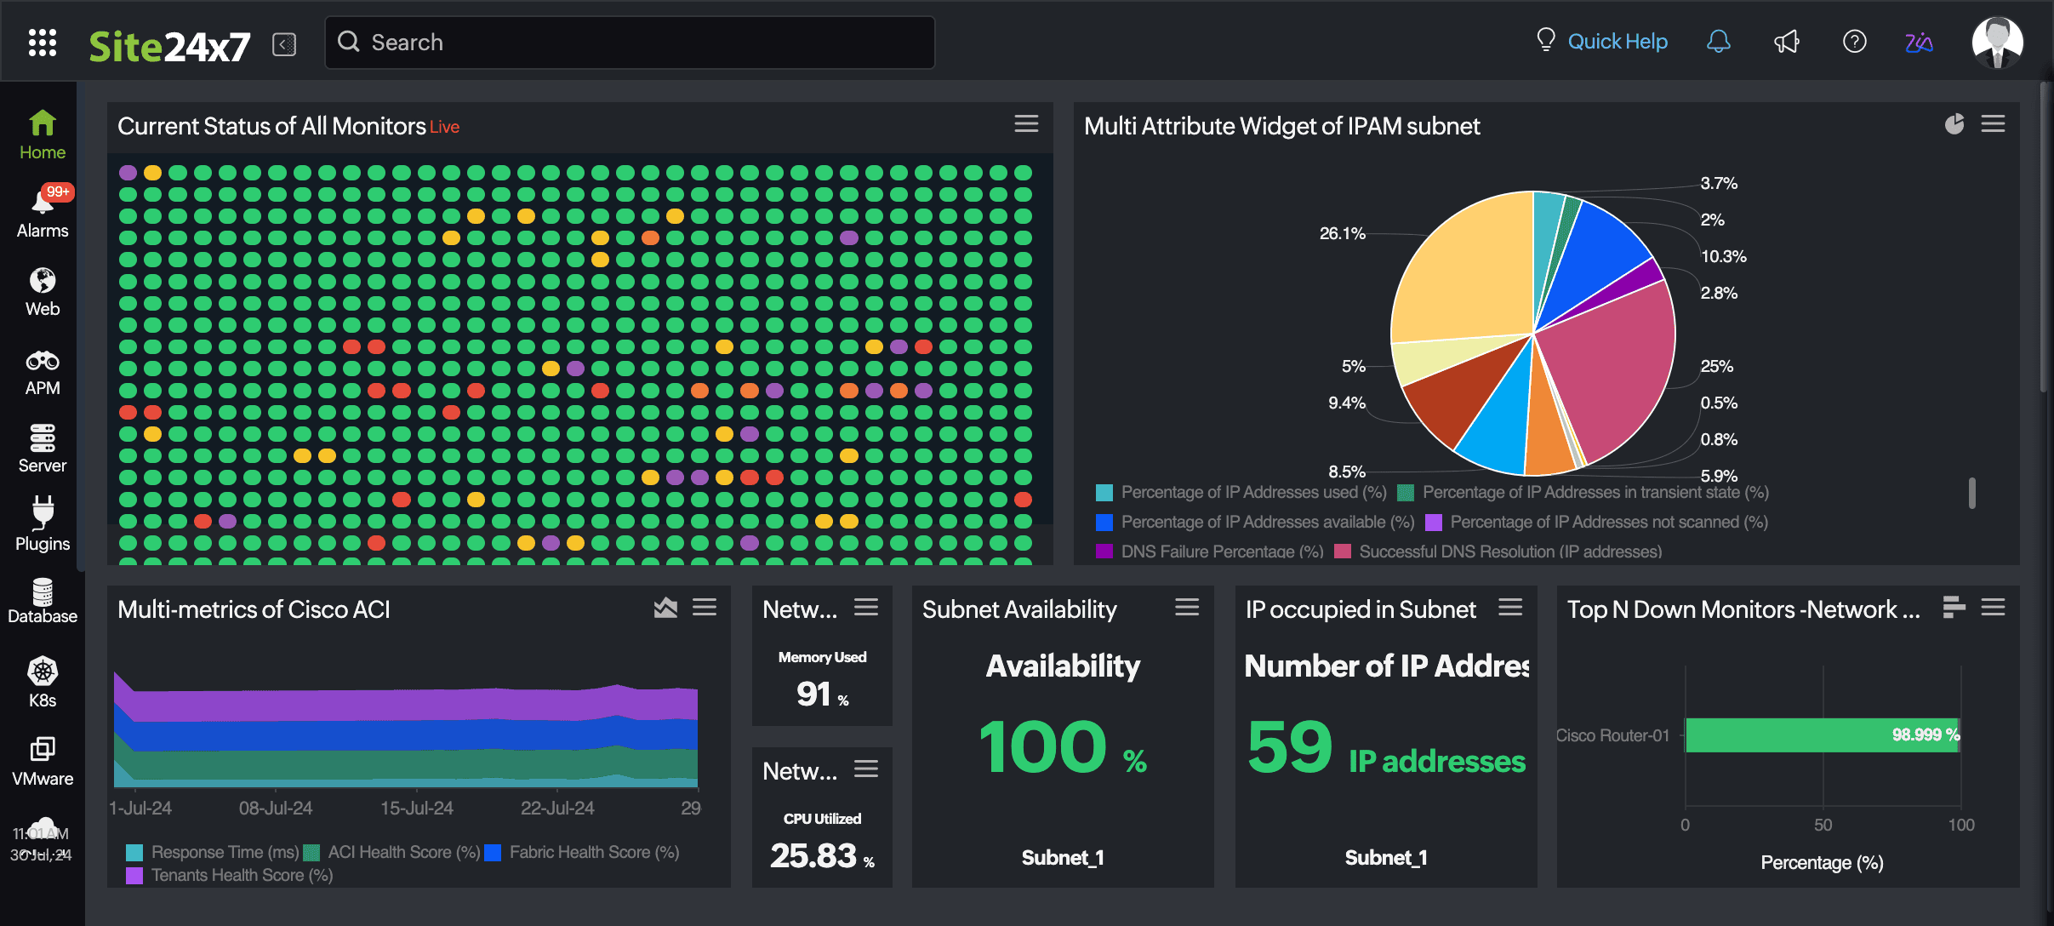
Task: Open the Subnet Availability widget hamburger menu
Action: pyautogui.click(x=1187, y=608)
